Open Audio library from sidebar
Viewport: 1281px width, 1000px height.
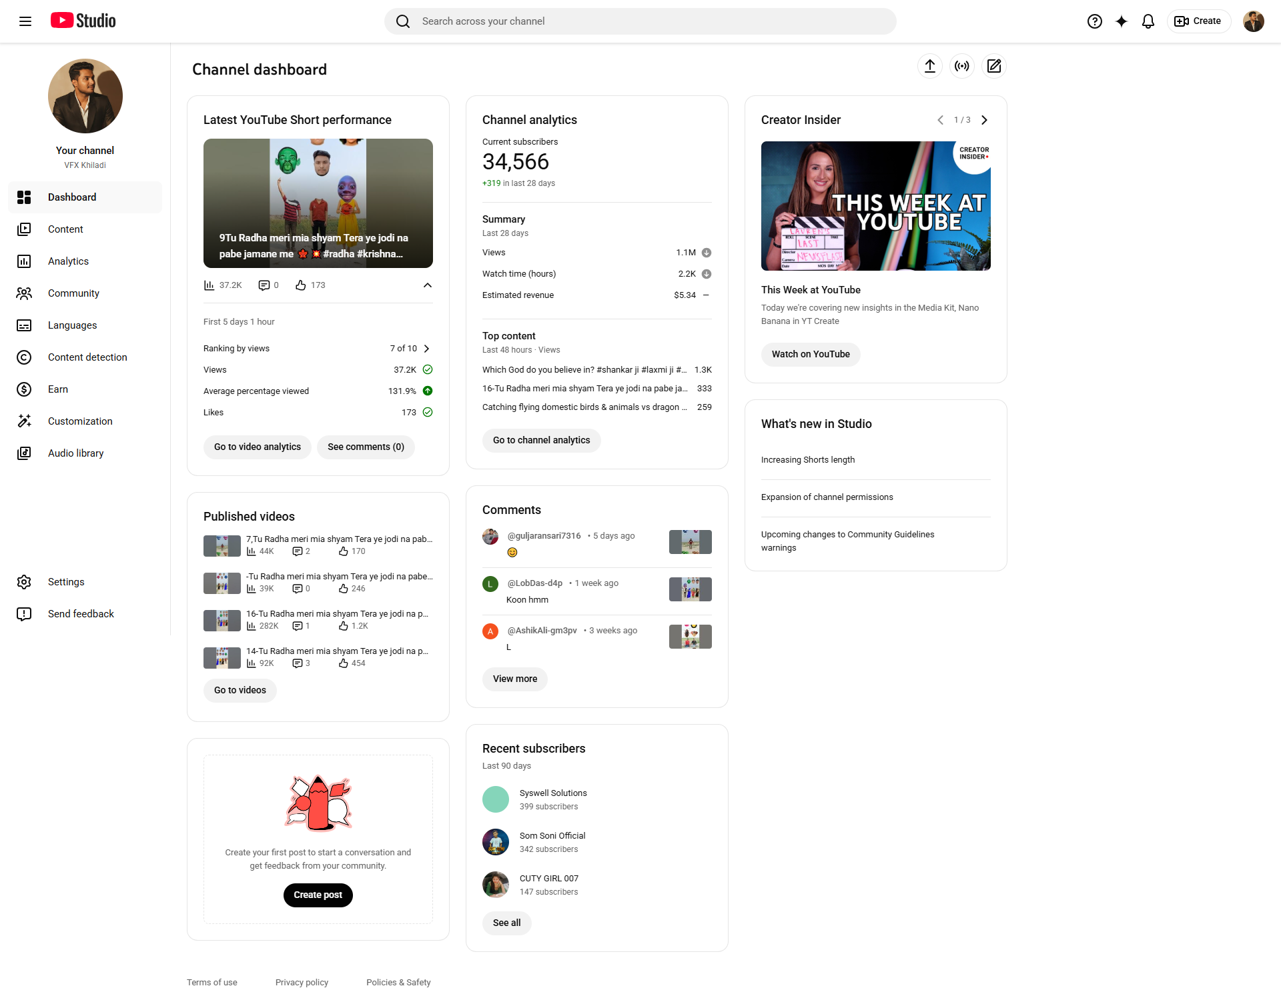pos(75,453)
